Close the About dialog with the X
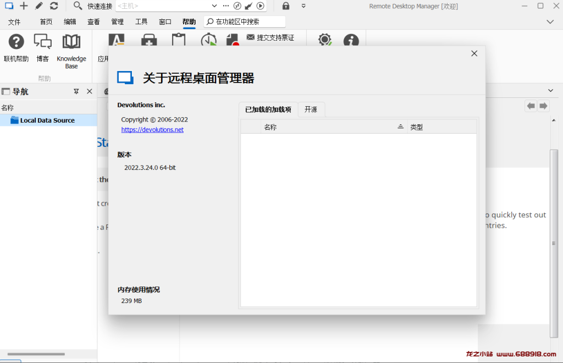Screen dimensions: 563x363 click(x=474, y=53)
